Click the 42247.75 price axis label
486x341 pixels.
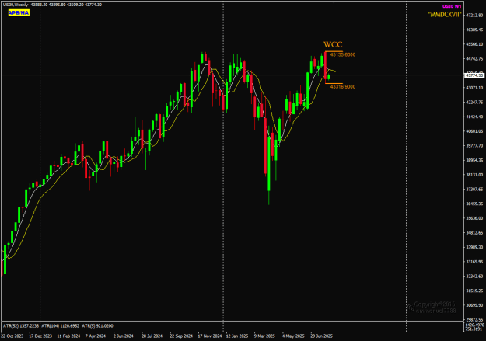474,103
